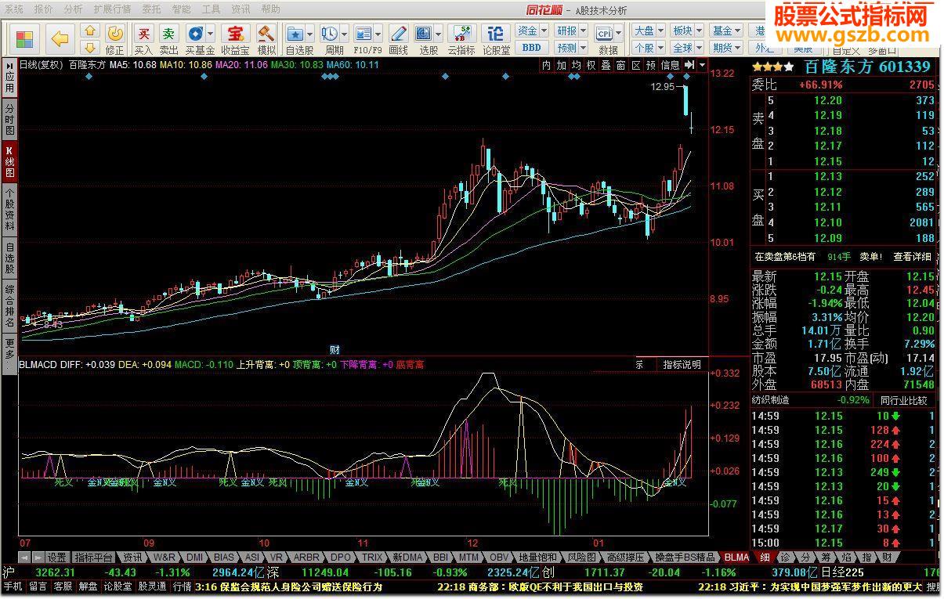Click the 区 interval statistics button
Screen dimensions: 944x599
tap(636, 66)
